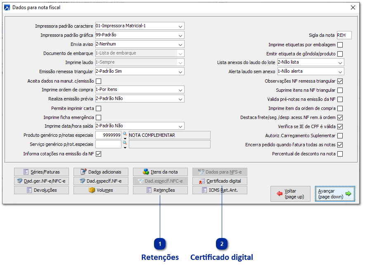Enable Imprime etiquetas por embalagem checkbox
Screen dimensions: 365x269
340,45
